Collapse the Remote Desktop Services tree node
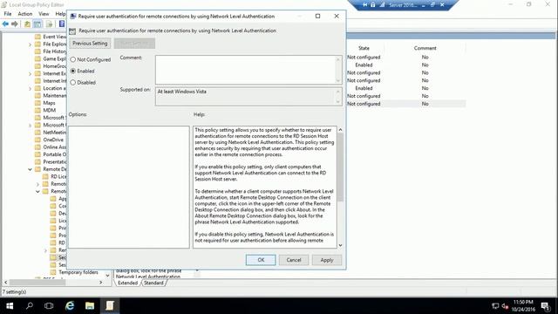Viewport: 558px width, 314px height. (x=31, y=169)
